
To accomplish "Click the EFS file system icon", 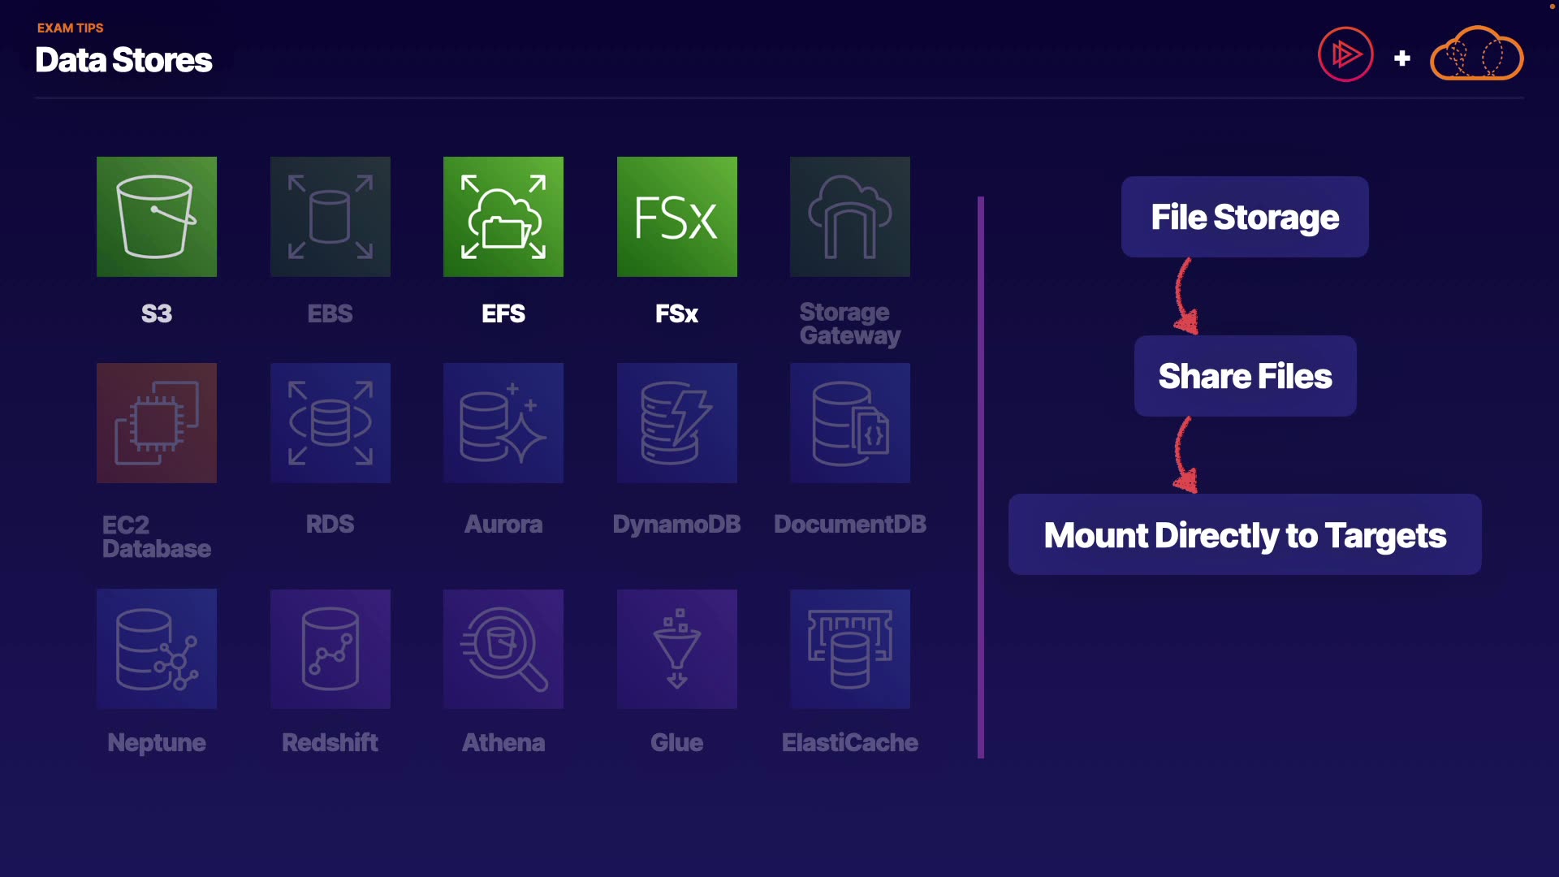I will click(x=503, y=217).
